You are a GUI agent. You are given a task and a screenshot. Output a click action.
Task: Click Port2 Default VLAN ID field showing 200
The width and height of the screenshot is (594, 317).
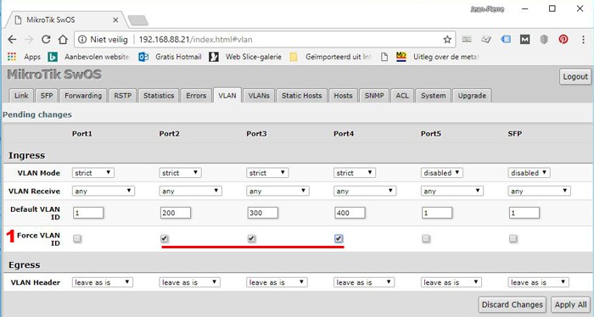[176, 213]
